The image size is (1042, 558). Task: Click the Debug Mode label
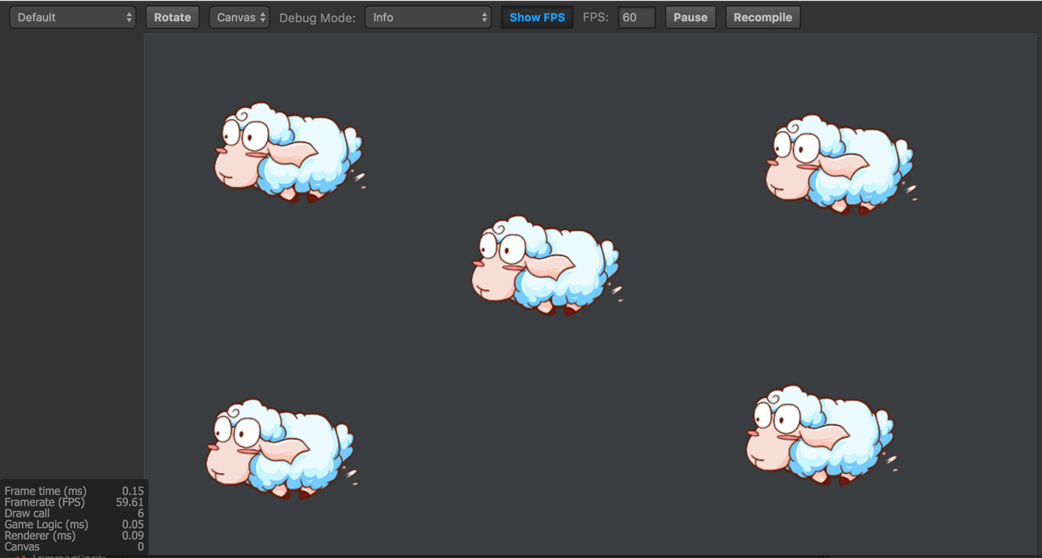(x=317, y=18)
